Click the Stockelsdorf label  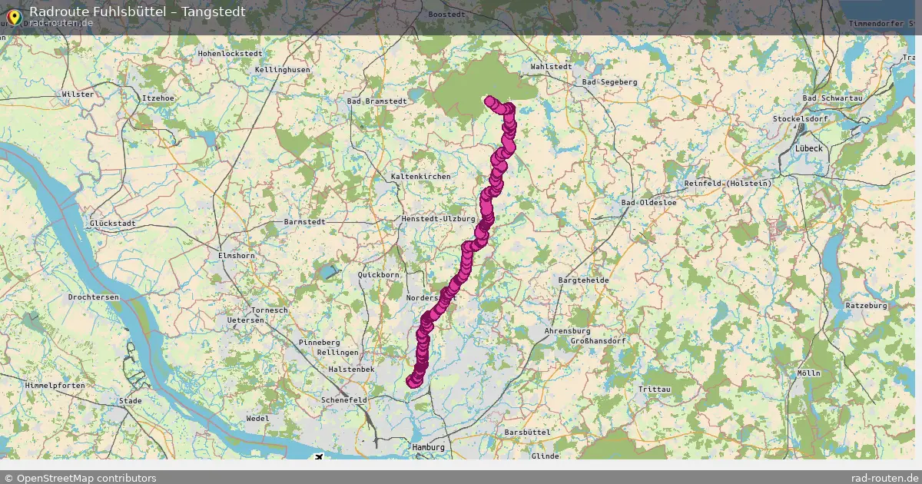click(801, 120)
